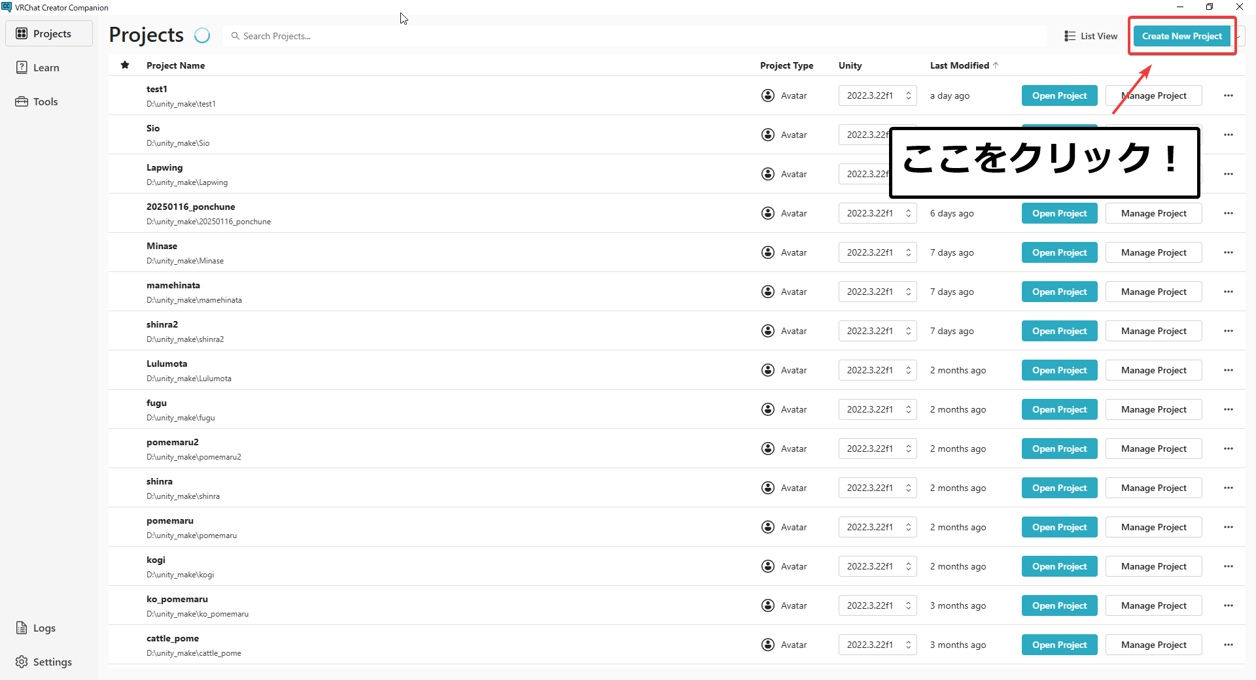This screenshot has width=1256, height=680.
Task: Click the refresh projects spinner icon
Action: coord(202,35)
